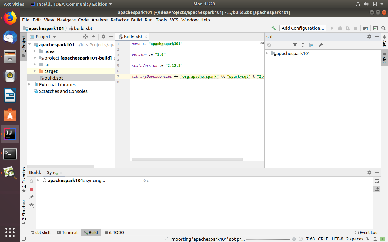
Task: Toggle soft-wrap icon in Build output
Action: coord(377,181)
